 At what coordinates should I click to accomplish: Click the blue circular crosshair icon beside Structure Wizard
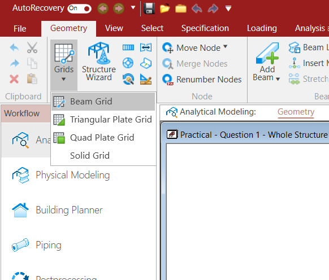coord(128,63)
